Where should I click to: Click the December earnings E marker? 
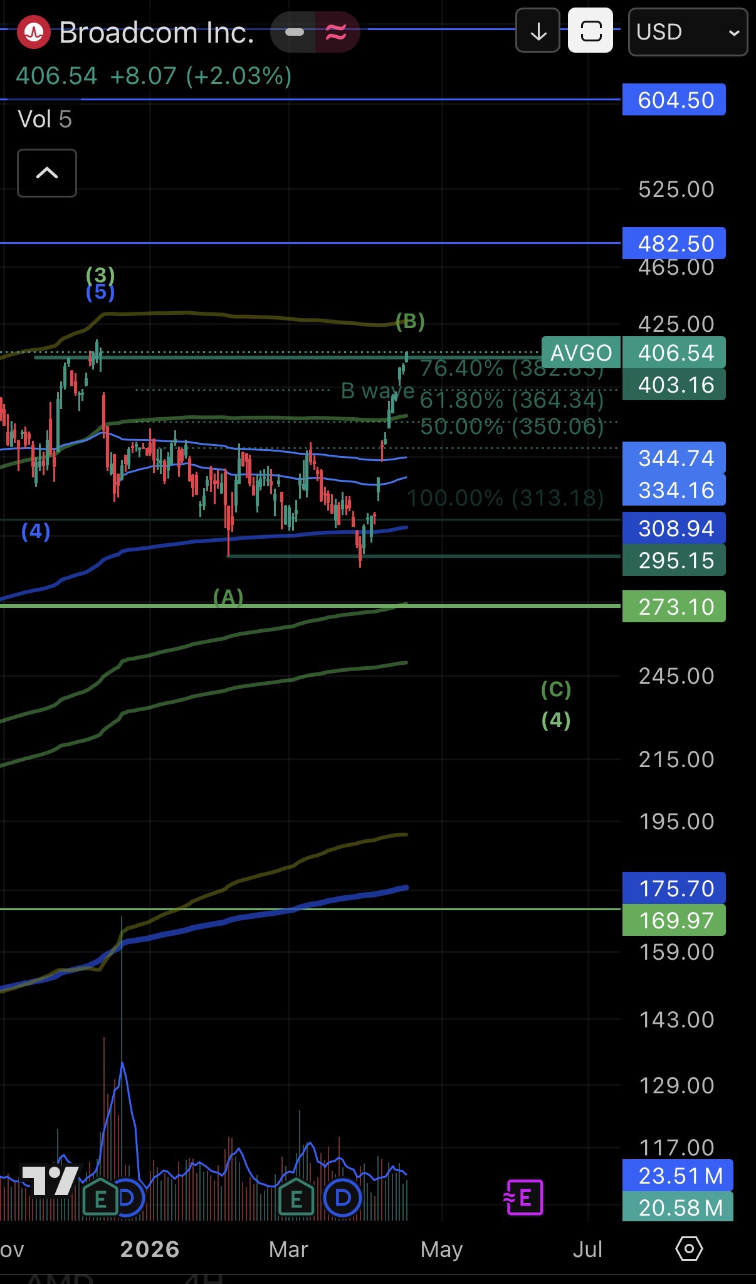coord(100,1199)
